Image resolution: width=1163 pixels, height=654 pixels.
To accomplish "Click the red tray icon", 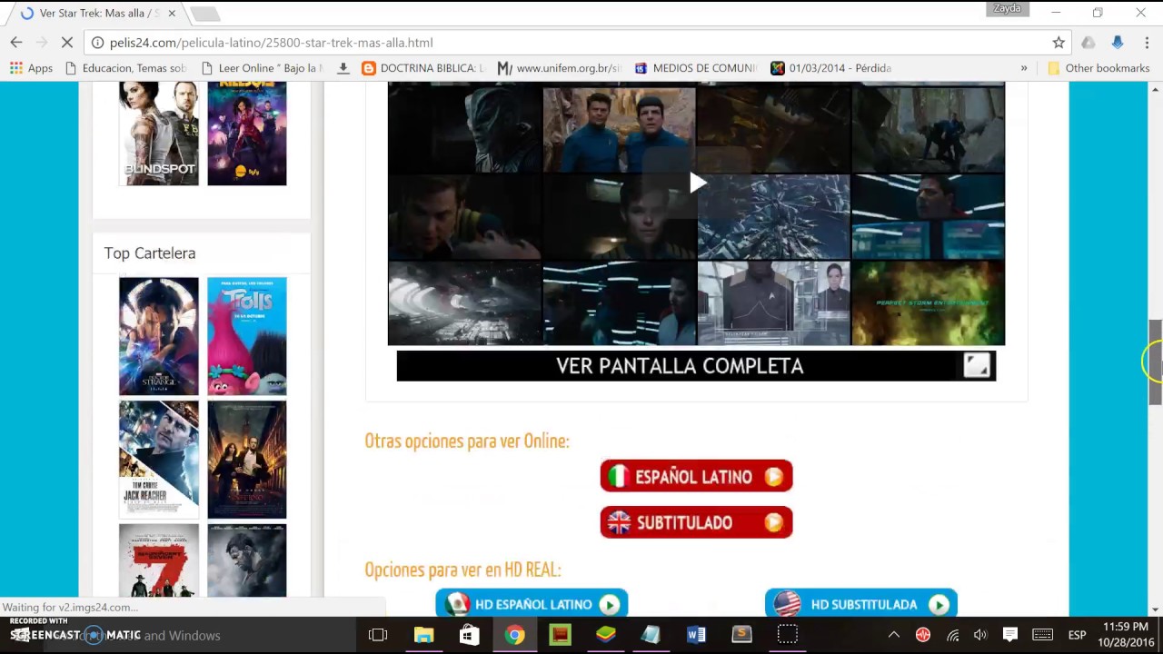I will (x=923, y=635).
